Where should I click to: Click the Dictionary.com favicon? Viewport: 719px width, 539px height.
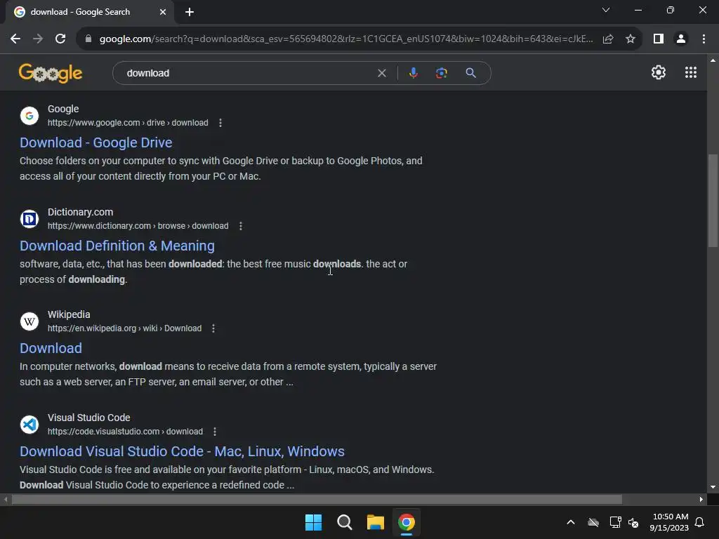[x=29, y=219]
